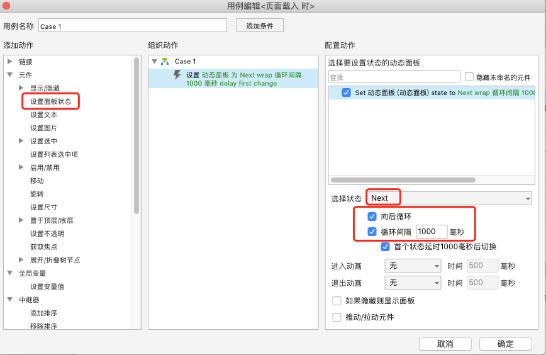Image resolution: width=546 pixels, height=355 pixels.
Task: Click the 退出动画 时间 500 field
Action: pos(482,283)
